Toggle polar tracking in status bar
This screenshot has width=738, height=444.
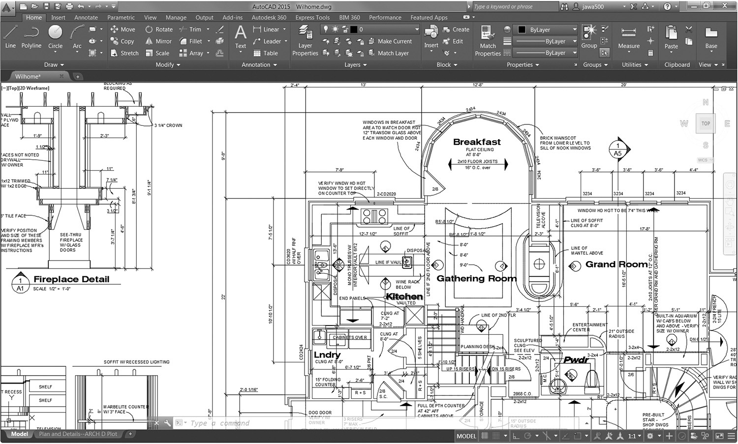527,436
